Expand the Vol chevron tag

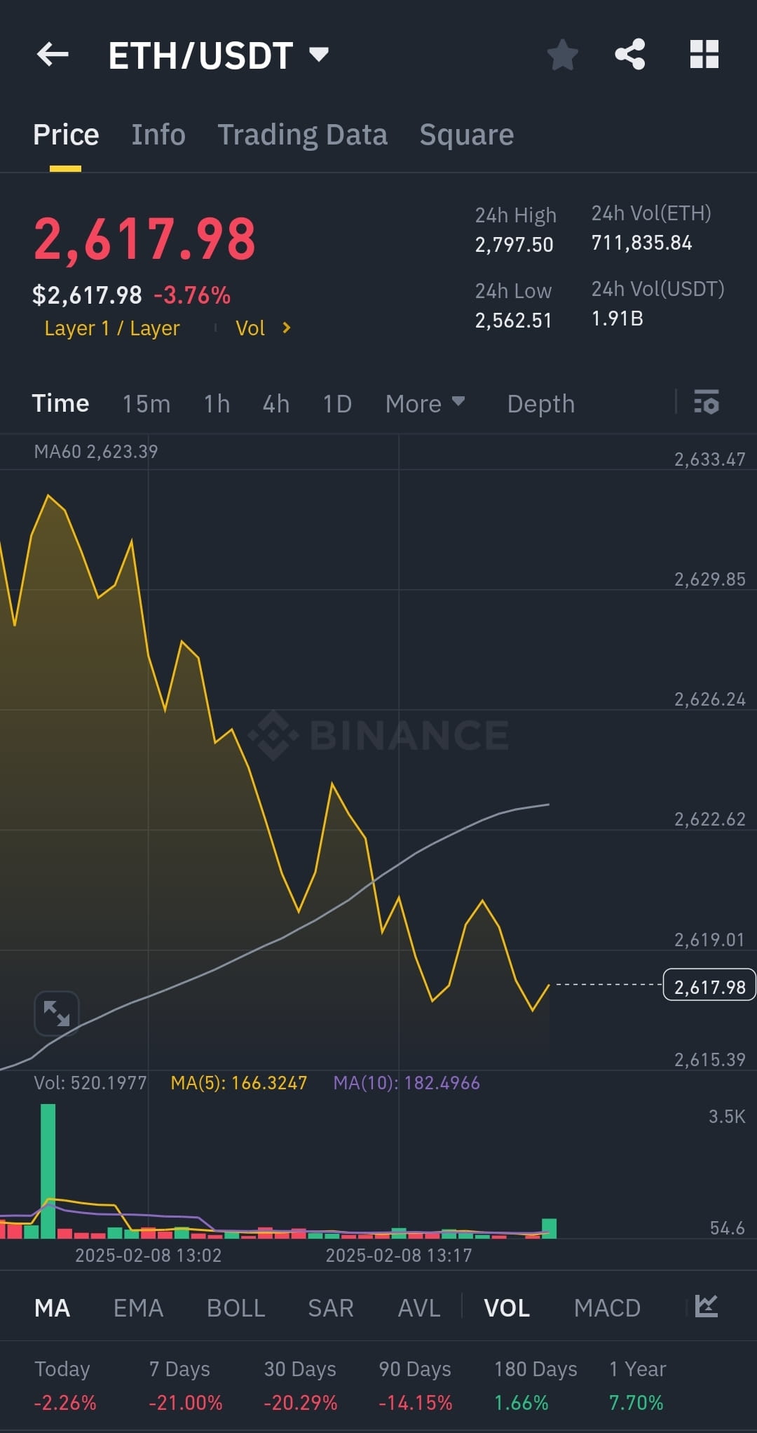coord(263,328)
